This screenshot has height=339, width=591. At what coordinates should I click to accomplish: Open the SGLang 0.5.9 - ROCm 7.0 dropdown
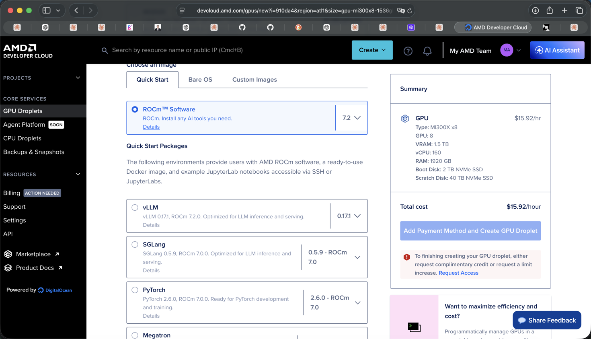334,257
